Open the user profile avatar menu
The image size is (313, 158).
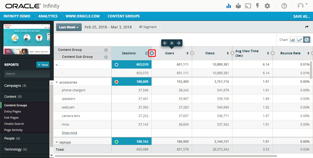click(302, 6)
